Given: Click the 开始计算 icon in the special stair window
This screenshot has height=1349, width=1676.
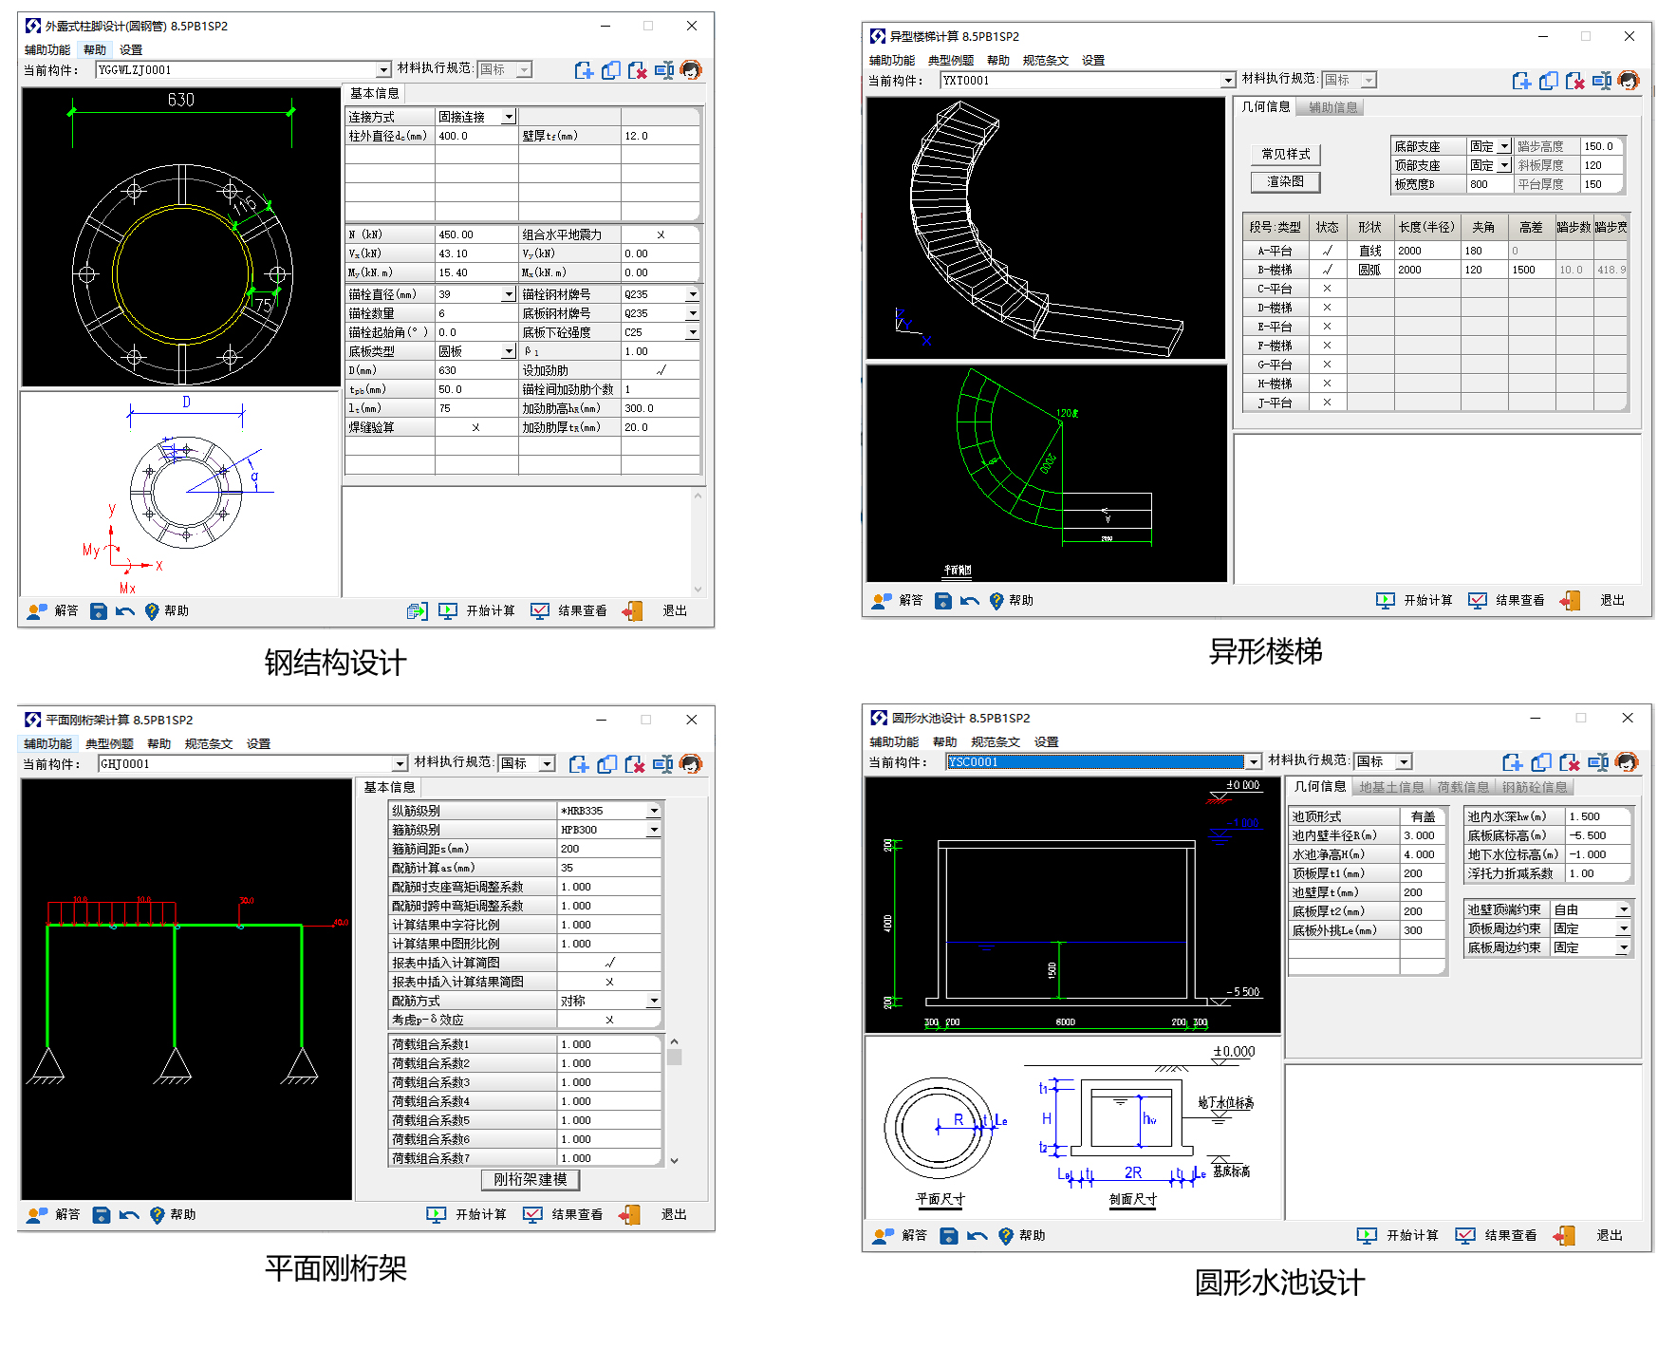Looking at the screenshot, I should pyautogui.click(x=1386, y=600).
